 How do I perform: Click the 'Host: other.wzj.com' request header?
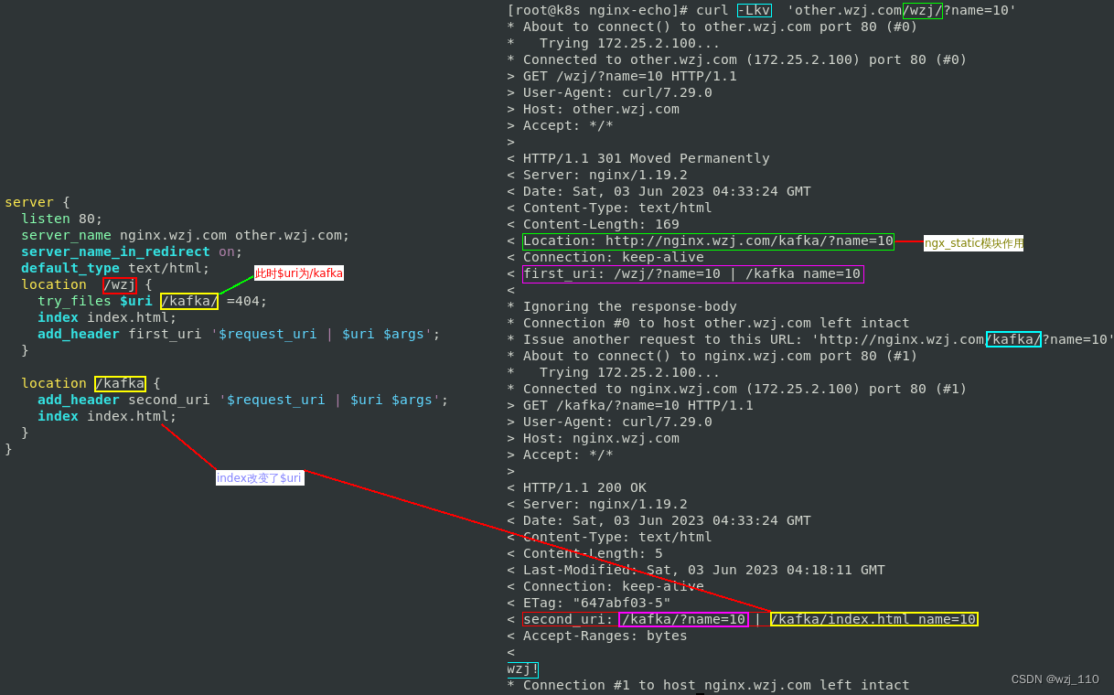click(593, 109)
